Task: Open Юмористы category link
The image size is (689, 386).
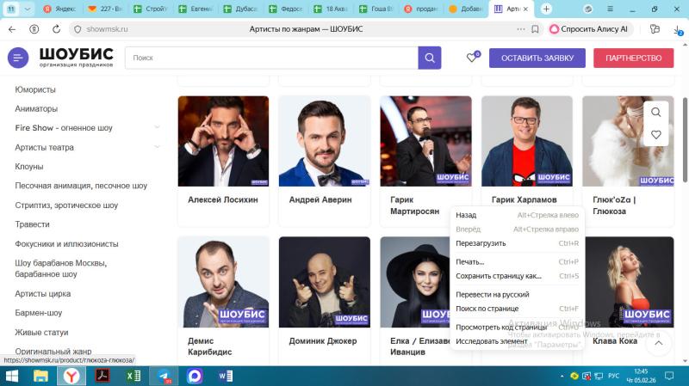Action: [35, 89]
